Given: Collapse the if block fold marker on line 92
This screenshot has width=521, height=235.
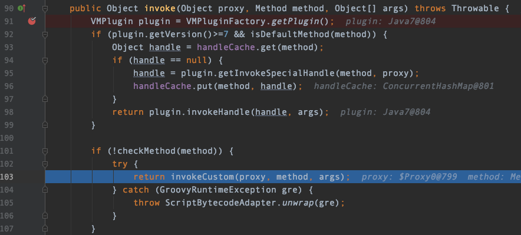Looking at the screenshot, I should pyautogui.click(x=45, y=35).
